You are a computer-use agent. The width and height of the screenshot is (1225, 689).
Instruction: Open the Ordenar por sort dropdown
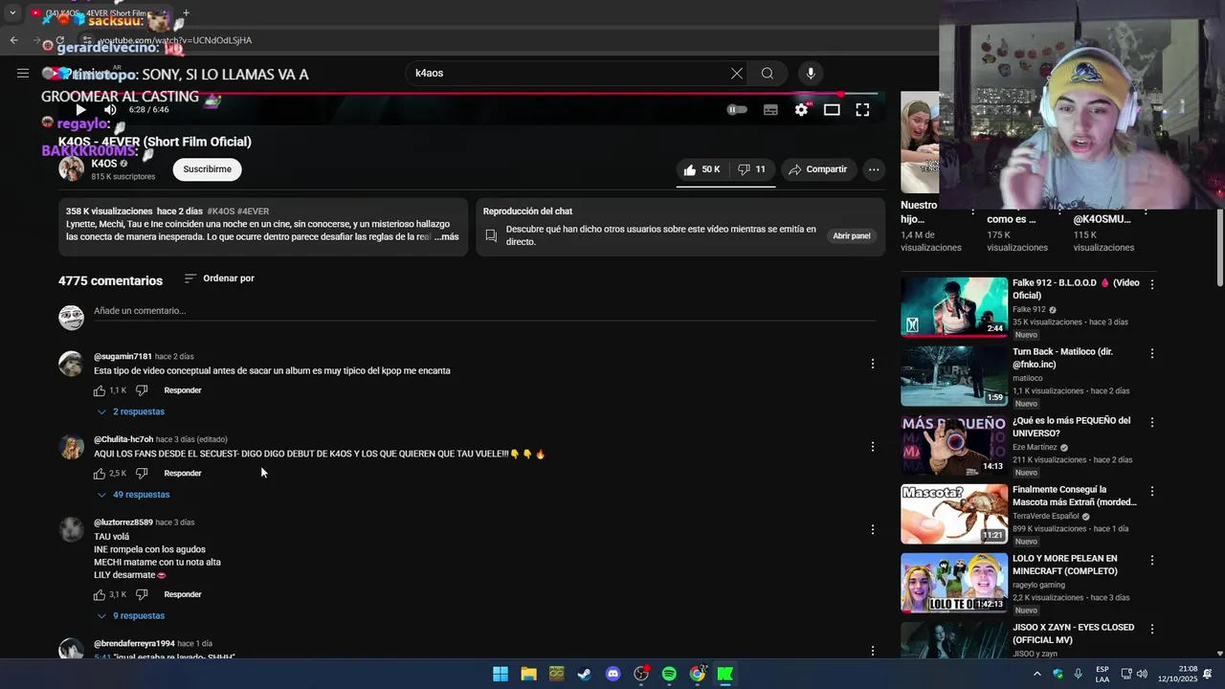pos(219,278)
